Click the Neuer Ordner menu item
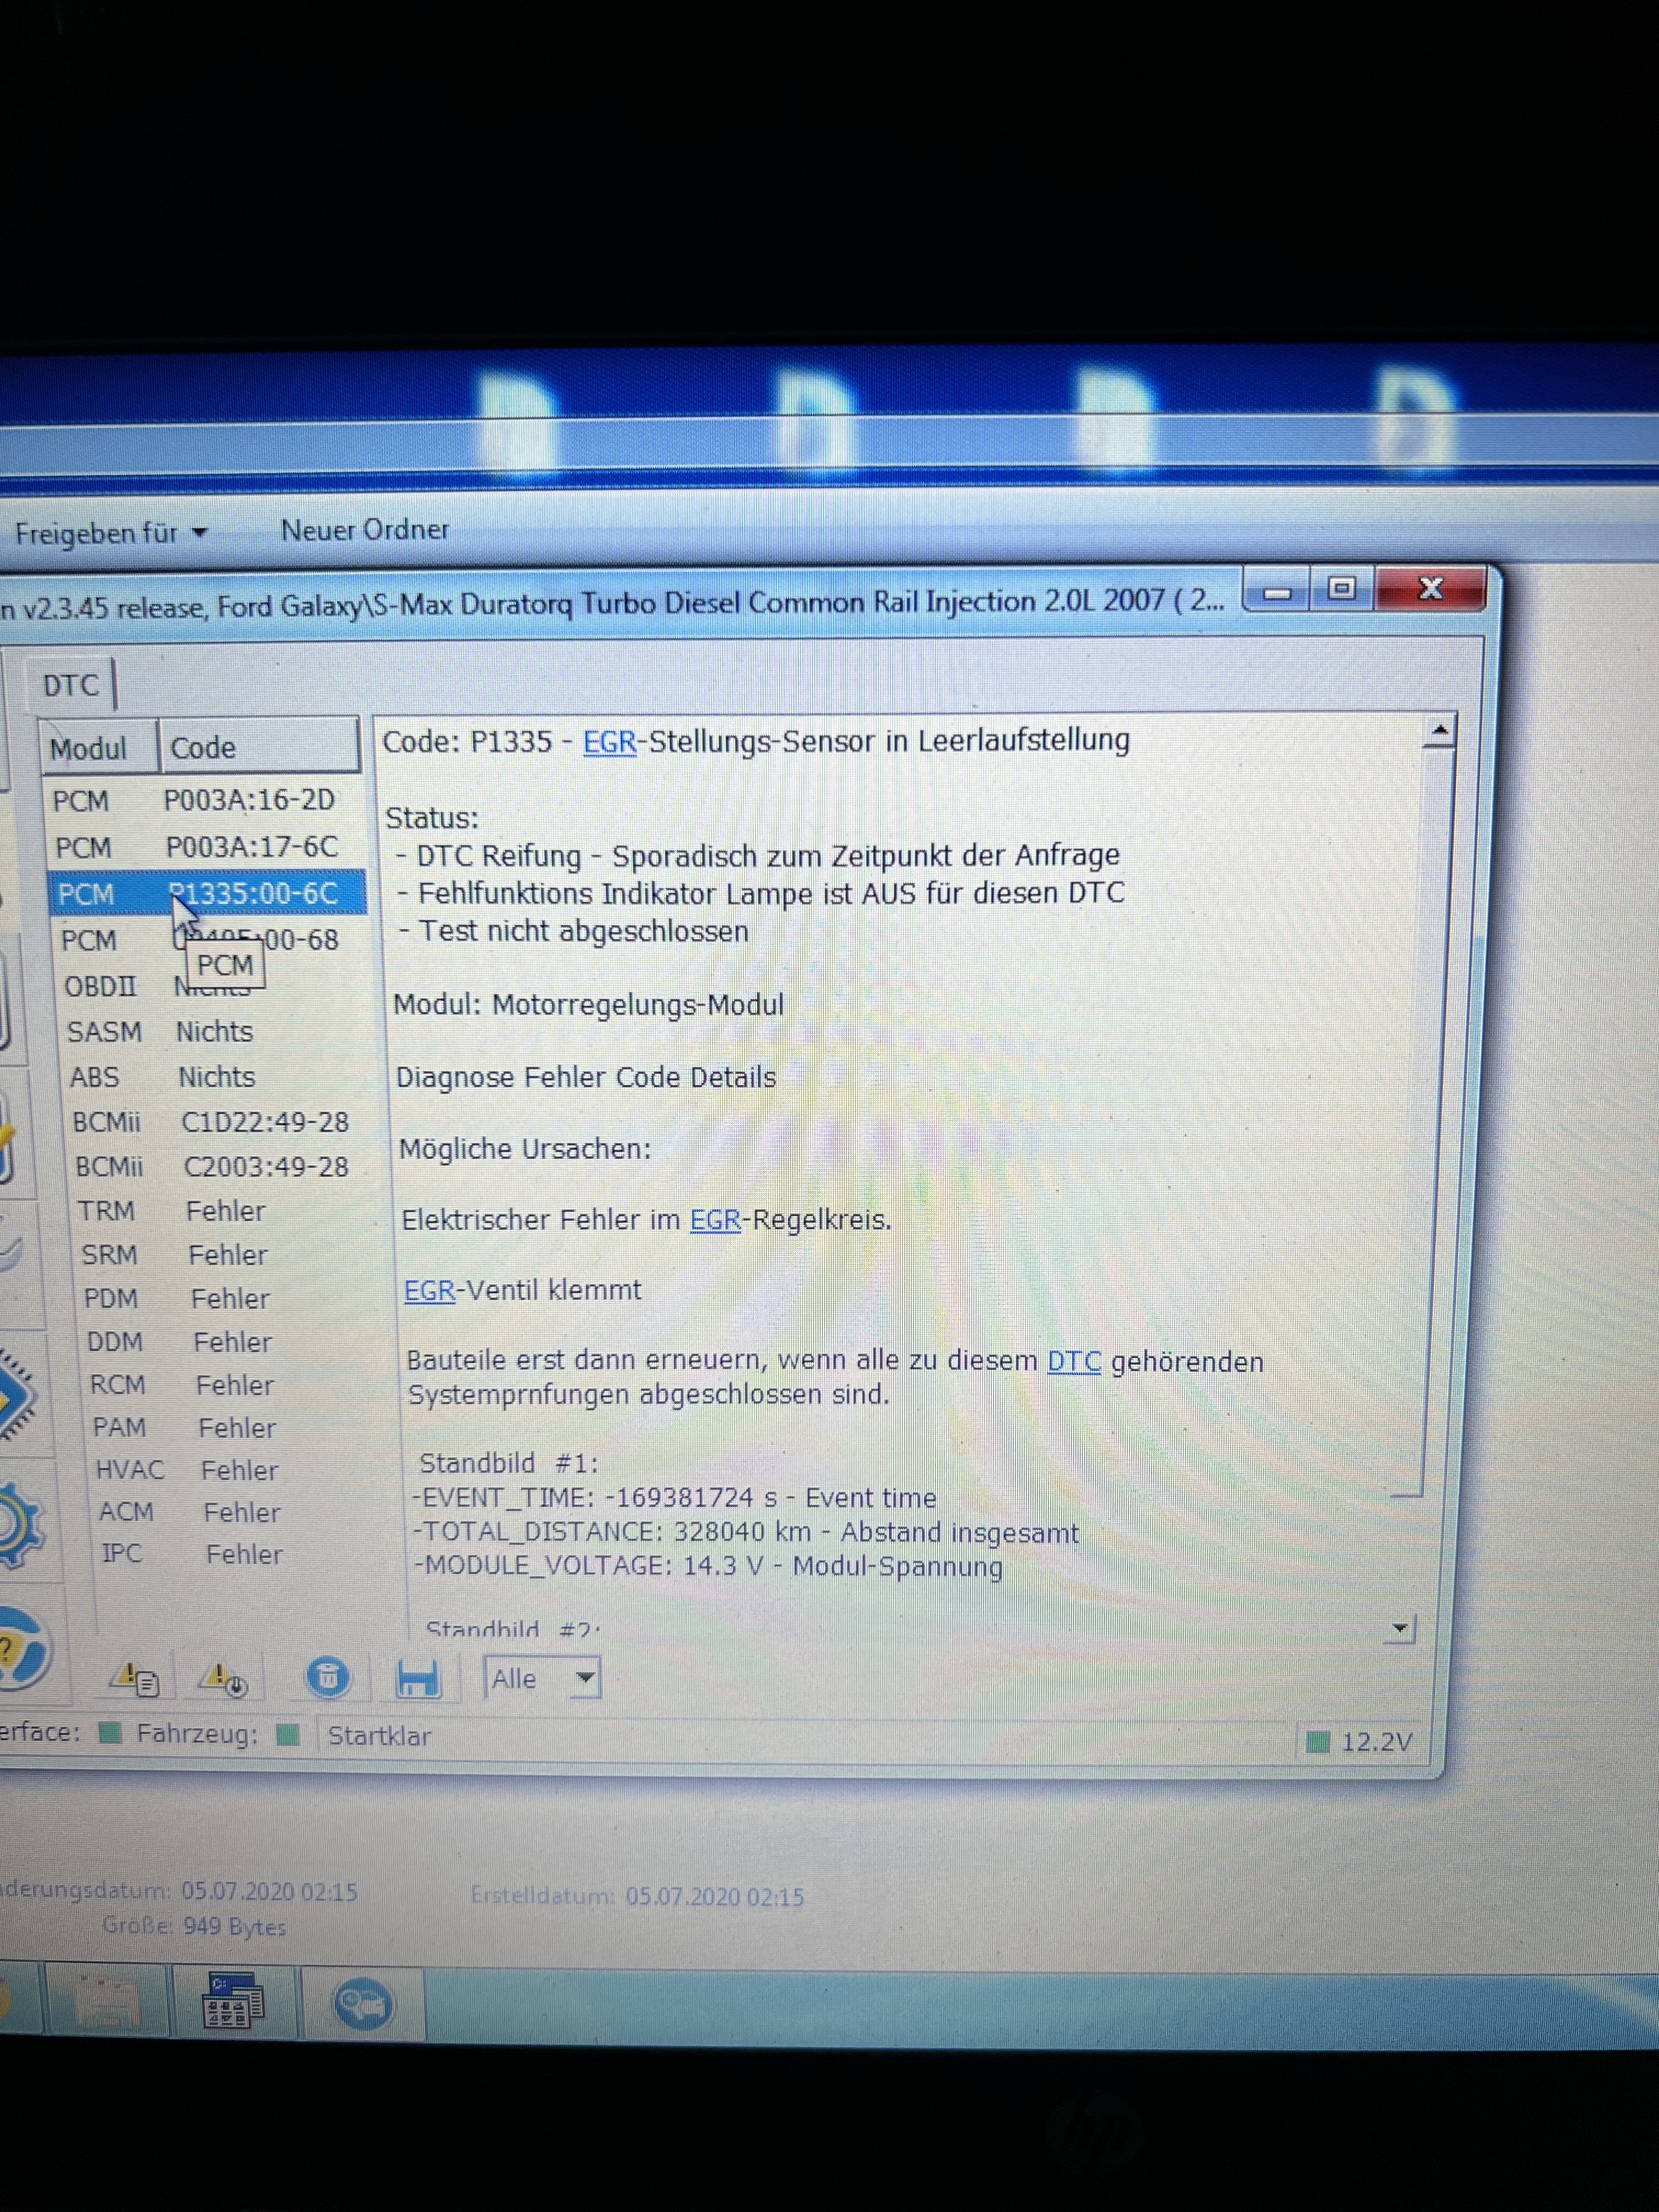 point(364,530)
